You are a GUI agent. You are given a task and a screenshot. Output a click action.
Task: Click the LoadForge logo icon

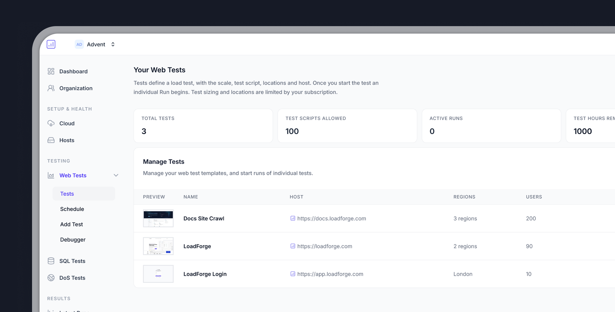(51, 44)
